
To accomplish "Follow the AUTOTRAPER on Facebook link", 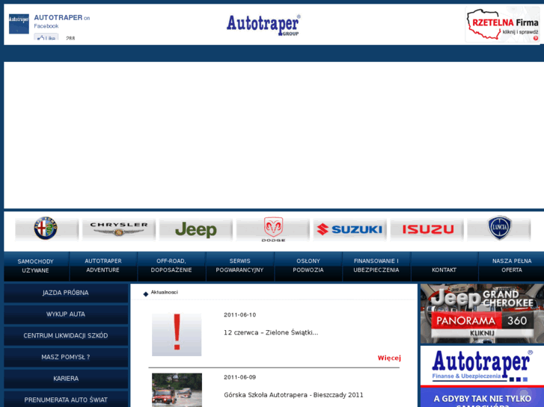I will (x=58, y=18).
